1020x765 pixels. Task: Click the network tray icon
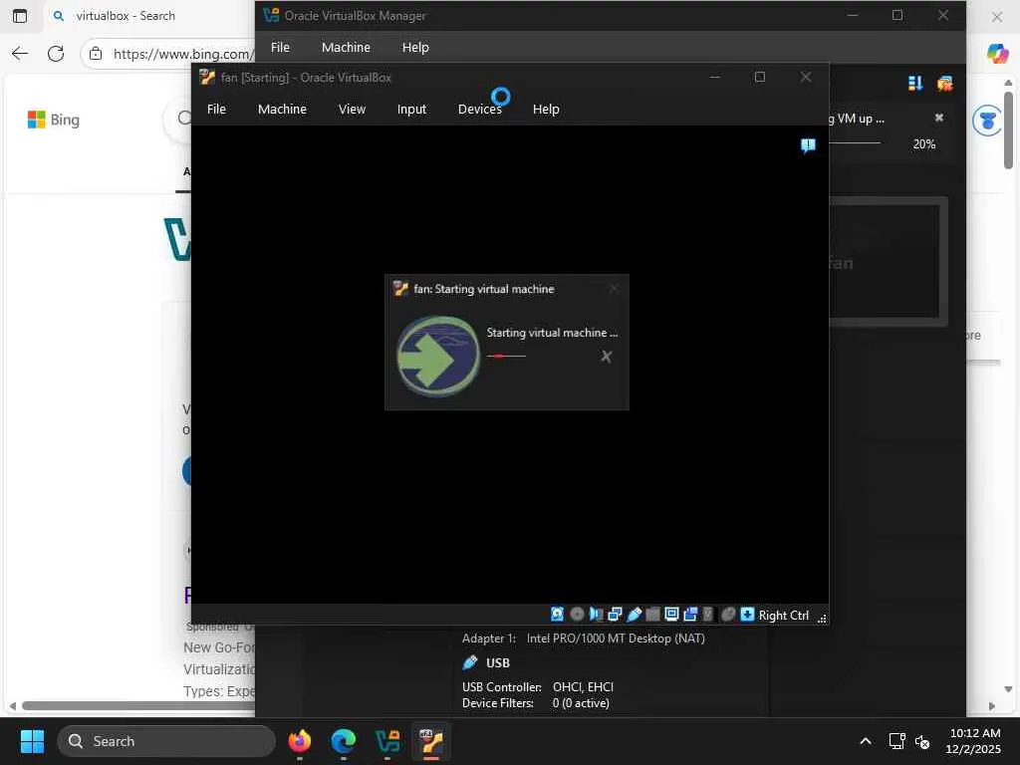pyautogui.click(x=897, y=741)
